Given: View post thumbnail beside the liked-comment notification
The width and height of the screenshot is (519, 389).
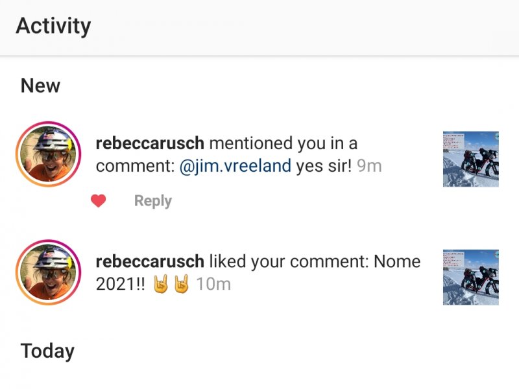Looking at the screenshot, I should point(471,277).
